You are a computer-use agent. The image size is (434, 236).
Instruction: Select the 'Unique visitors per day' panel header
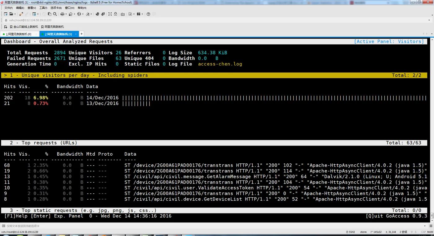tap(214, 75)
